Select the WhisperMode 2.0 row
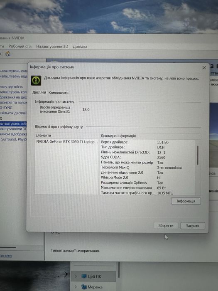The width and height of the screenshot is (218, 291). (147, 178)
